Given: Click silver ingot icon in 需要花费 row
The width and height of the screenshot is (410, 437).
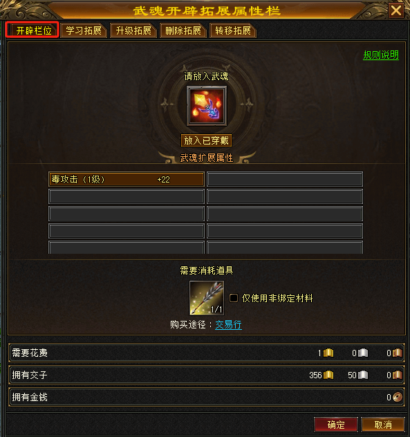Looking at the screenshot, I should 363,353.
